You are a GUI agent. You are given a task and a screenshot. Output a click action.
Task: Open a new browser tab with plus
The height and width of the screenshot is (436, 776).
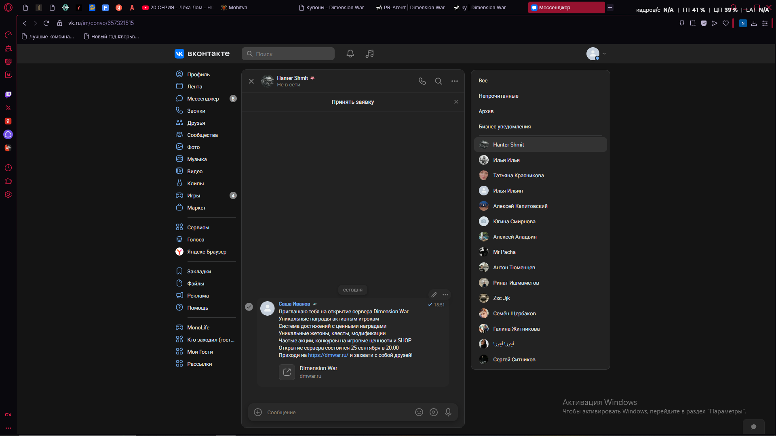tap(610, 7)
